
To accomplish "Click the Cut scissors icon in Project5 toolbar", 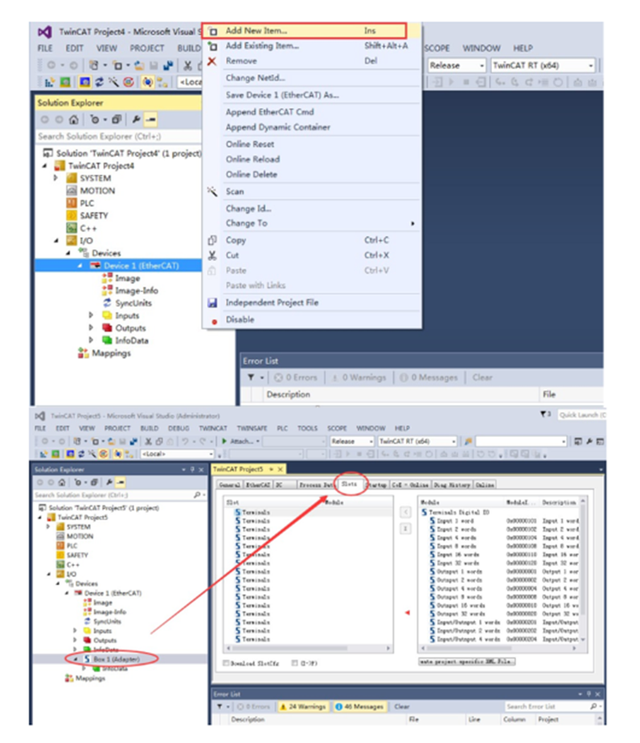I will point(148,441).
